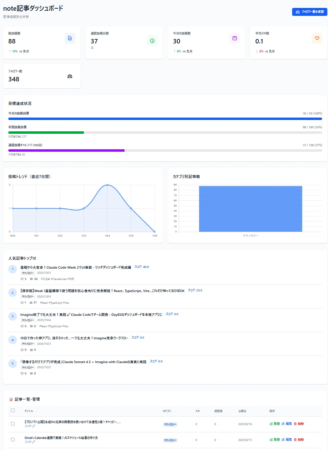Click rank badge 4 in 人気記事トップ10

[12, 340]
